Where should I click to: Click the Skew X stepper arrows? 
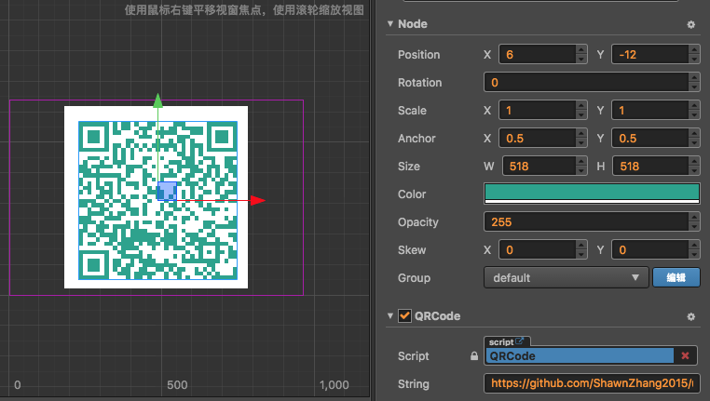pos(581,250)
